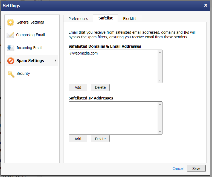This screenshot has height=177, width=212.
Task: Delete from safelisted domains list
Action: (x=100, y=87)
